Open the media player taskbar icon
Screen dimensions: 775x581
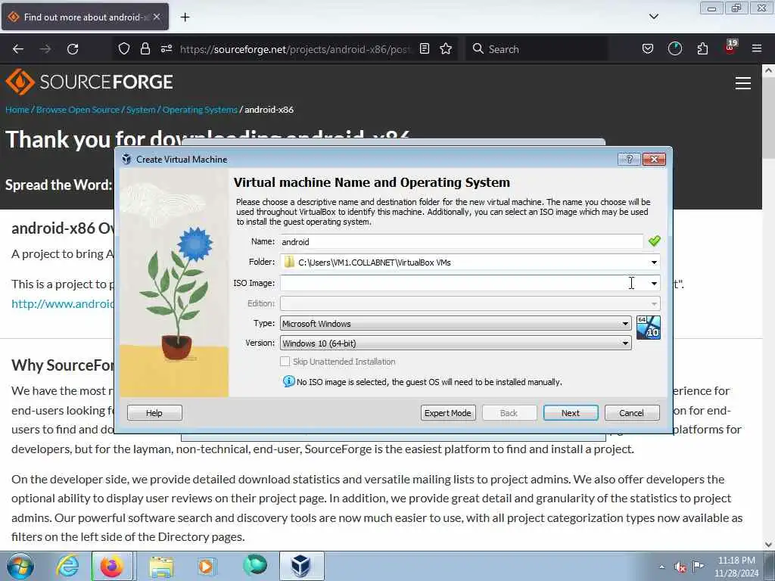[206, 566]
